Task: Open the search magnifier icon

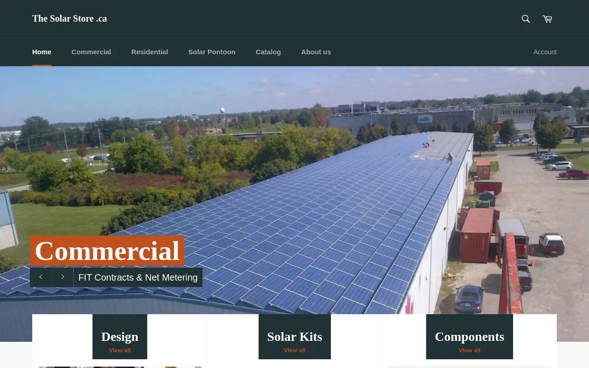Action: (525, 19)
